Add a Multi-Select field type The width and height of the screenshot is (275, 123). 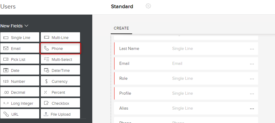(60, 59)
